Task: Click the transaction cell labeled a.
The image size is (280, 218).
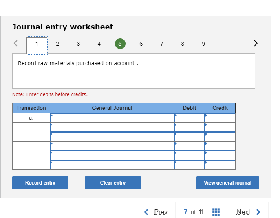Action: coord(31,118)
